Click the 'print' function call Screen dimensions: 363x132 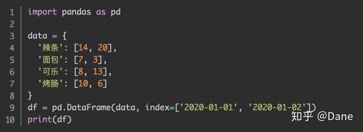pos(40,120)
